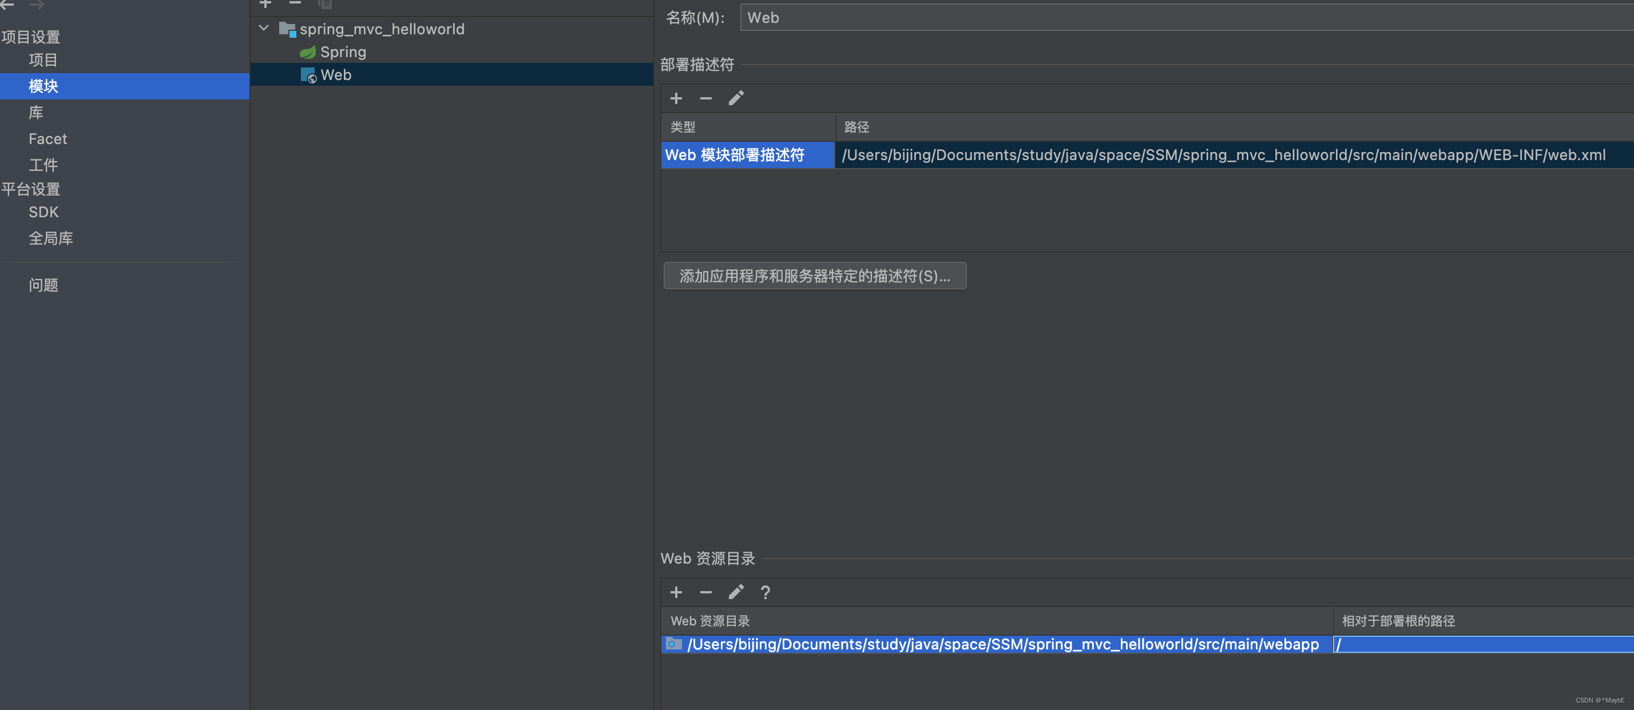Click the relative deployment root path cell
The image size is (1634, 710).
click(x=1483, y=644)
